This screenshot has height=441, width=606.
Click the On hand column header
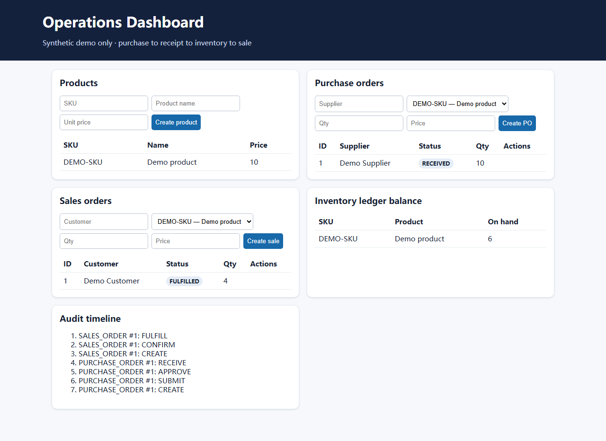tap(503, 221)
